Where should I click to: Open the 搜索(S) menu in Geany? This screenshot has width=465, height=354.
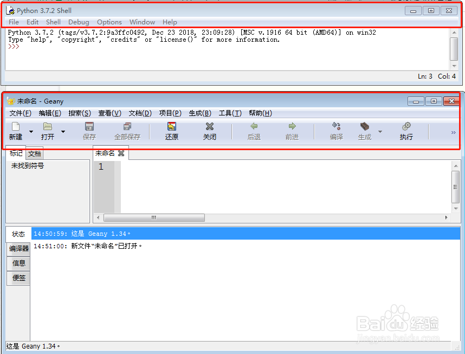(80, 113)
